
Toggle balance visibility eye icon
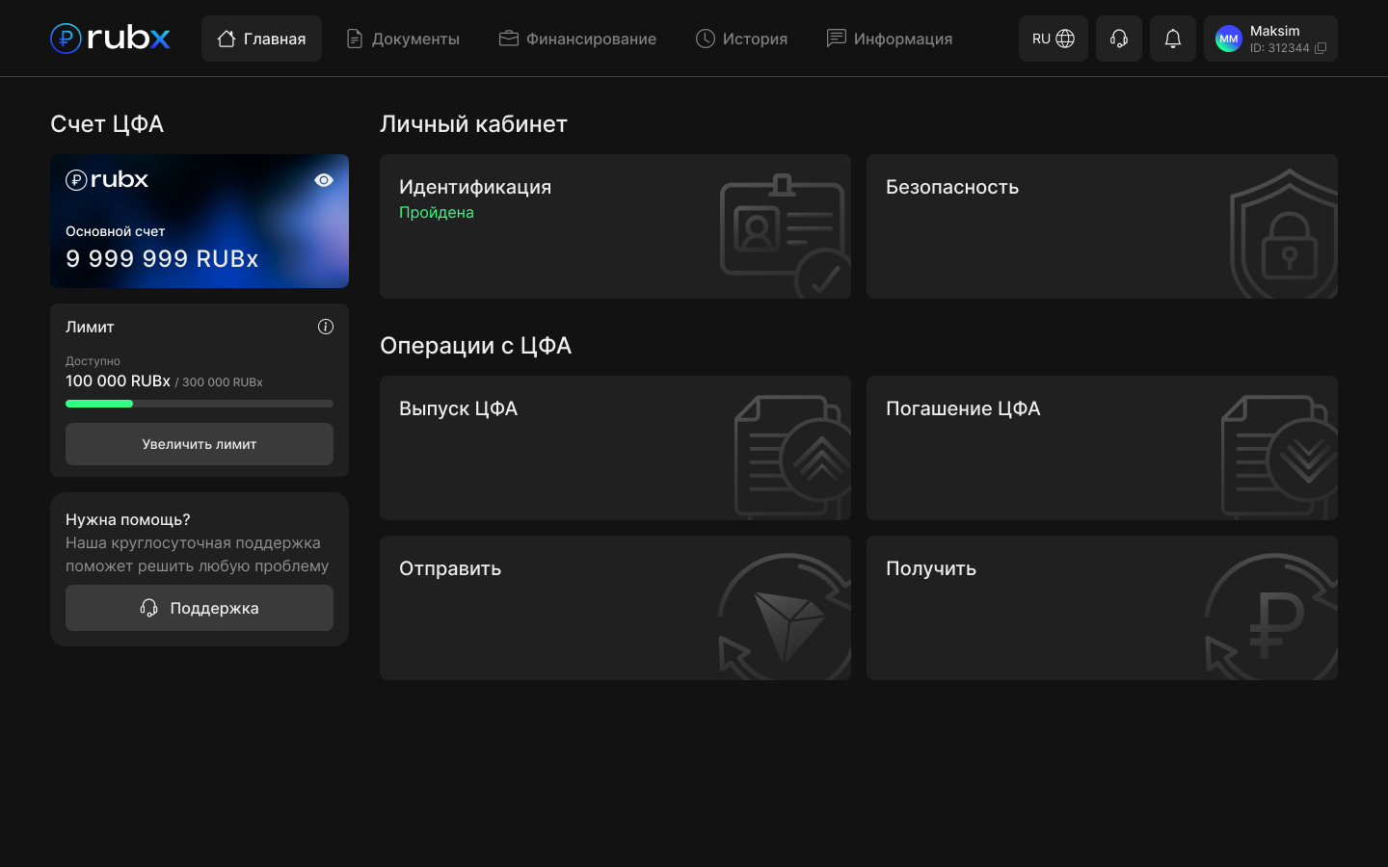pyautogui.click(x=324, y=180)
